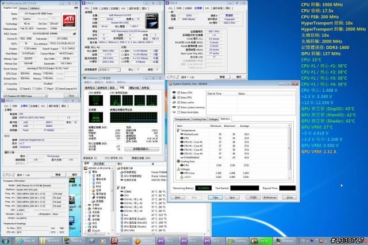Screen dimensions: 368x245
Task: Click the Temperatures group icon in Statistics list
Action: click(178, 130)
